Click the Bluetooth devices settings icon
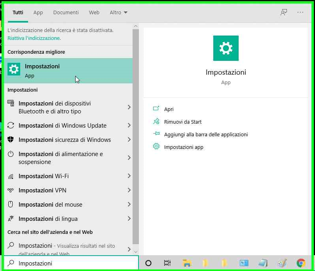The height and width of the screenshot is (271, 315). [x=11, y=103]
